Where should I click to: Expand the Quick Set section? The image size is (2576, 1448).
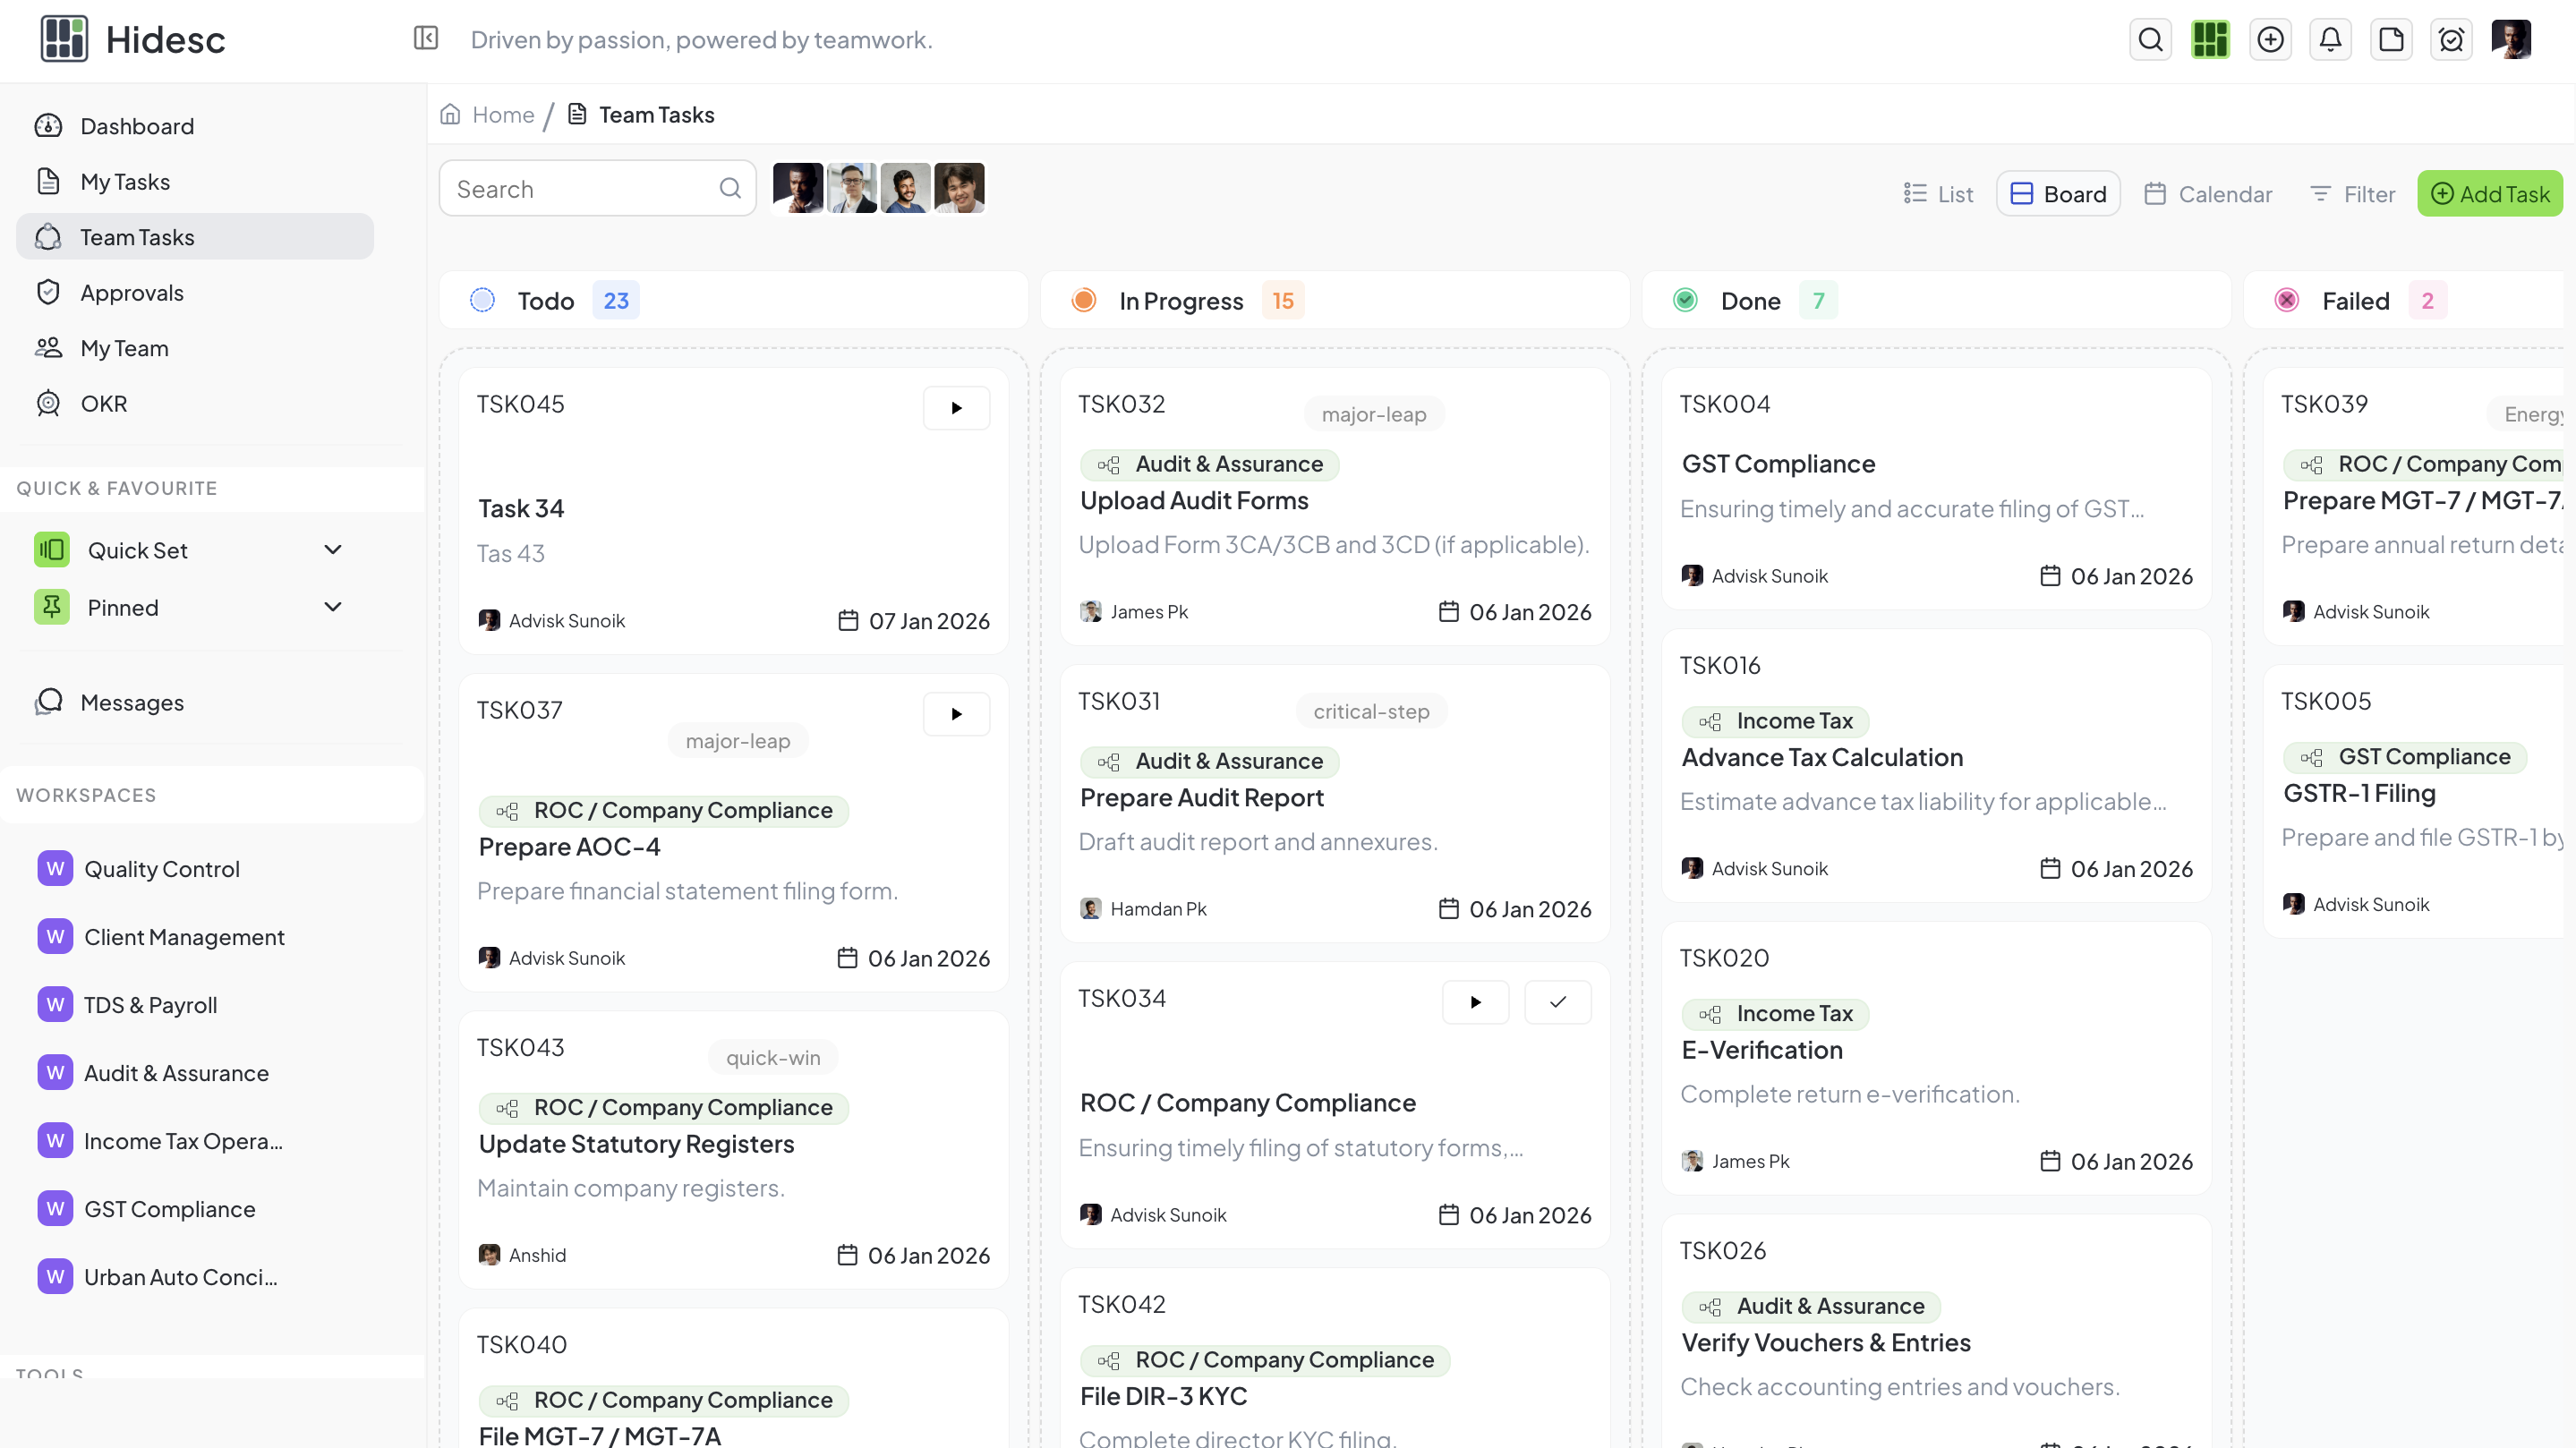(333, 549)
